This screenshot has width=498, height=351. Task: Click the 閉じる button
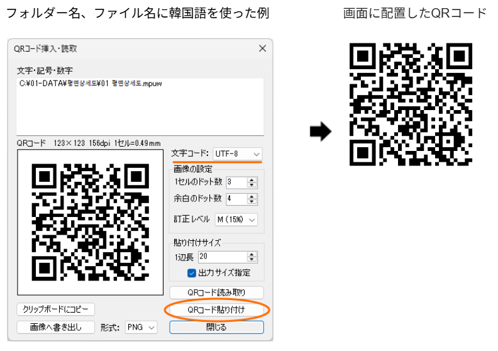(x=216, y=327)
